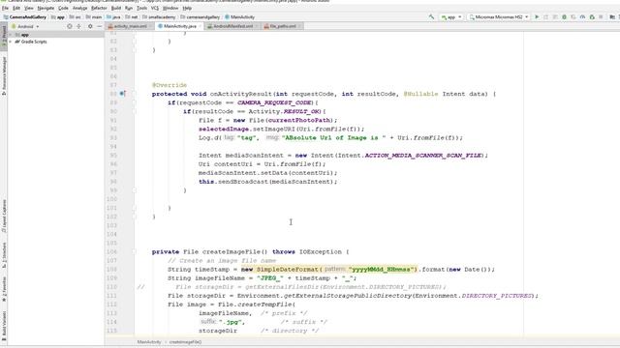Click createImageFile() in bottom breadcrumb
Image resolution: width=620 pixels, height=348 pixels.
point(185,342)
